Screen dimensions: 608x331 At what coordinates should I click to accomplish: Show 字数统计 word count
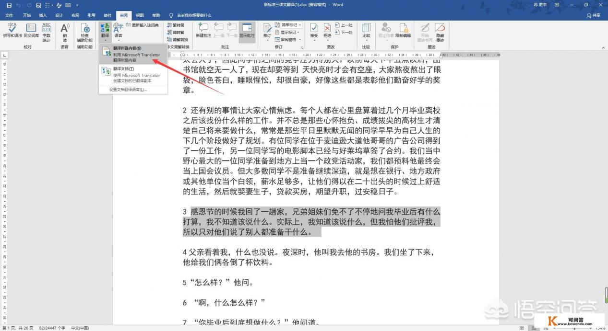(x=47, y=32)
